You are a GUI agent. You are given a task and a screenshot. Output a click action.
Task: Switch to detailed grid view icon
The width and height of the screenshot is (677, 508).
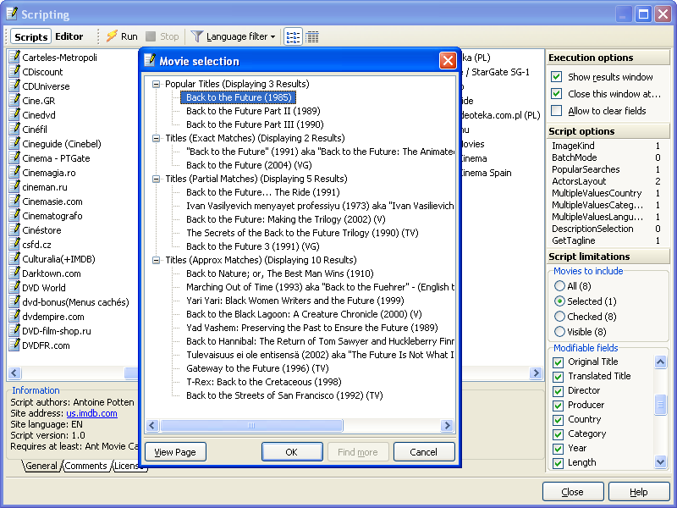click(312, 36)
